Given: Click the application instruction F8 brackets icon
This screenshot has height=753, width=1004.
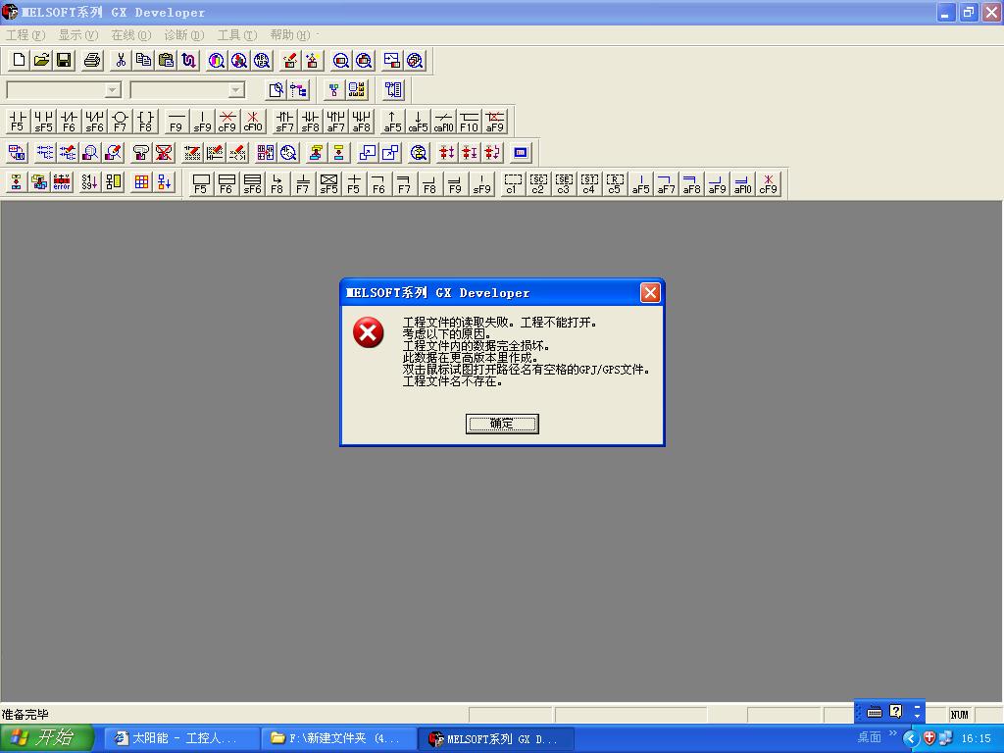Looking at the screenshot, I should click(145, 122).
